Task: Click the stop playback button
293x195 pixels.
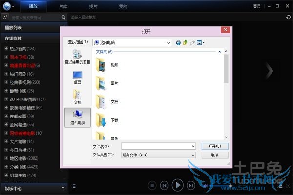Action: point(152,185)
